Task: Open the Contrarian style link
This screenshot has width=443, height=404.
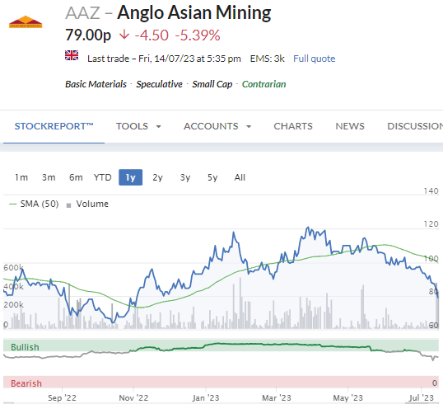Action: click(263, 84)
